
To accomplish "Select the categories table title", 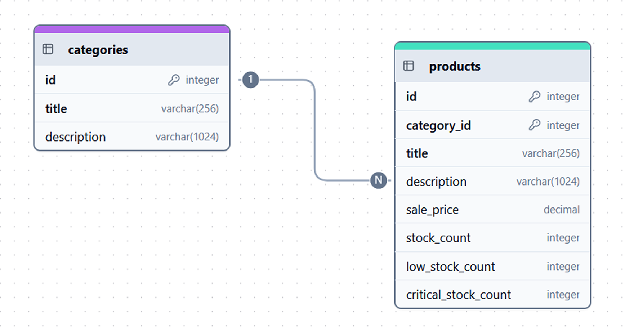I will (98, 50).
